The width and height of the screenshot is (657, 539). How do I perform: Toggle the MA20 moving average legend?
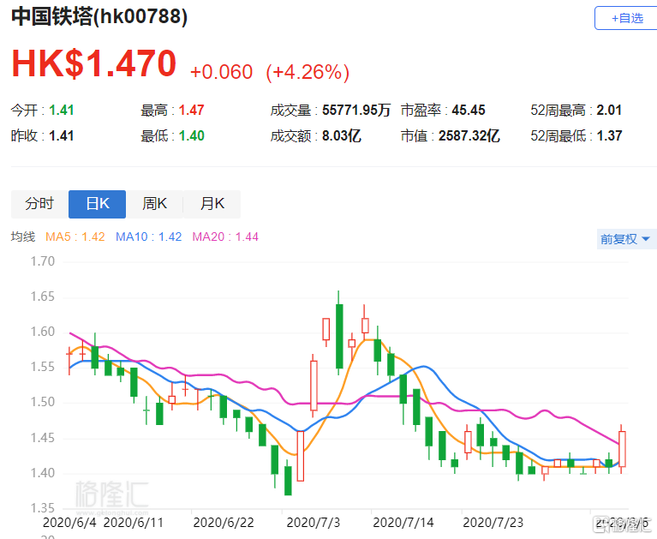click(225, 237)
